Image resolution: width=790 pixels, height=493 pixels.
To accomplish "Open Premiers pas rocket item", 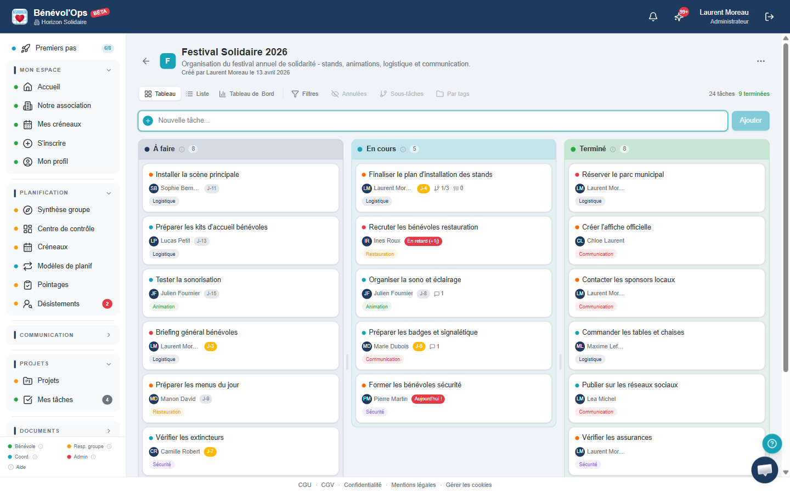I will coord(63,48).
